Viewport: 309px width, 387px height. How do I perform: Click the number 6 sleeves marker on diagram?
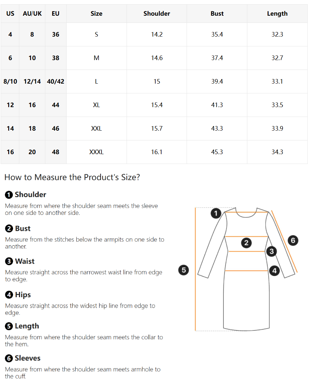point(293,240)
